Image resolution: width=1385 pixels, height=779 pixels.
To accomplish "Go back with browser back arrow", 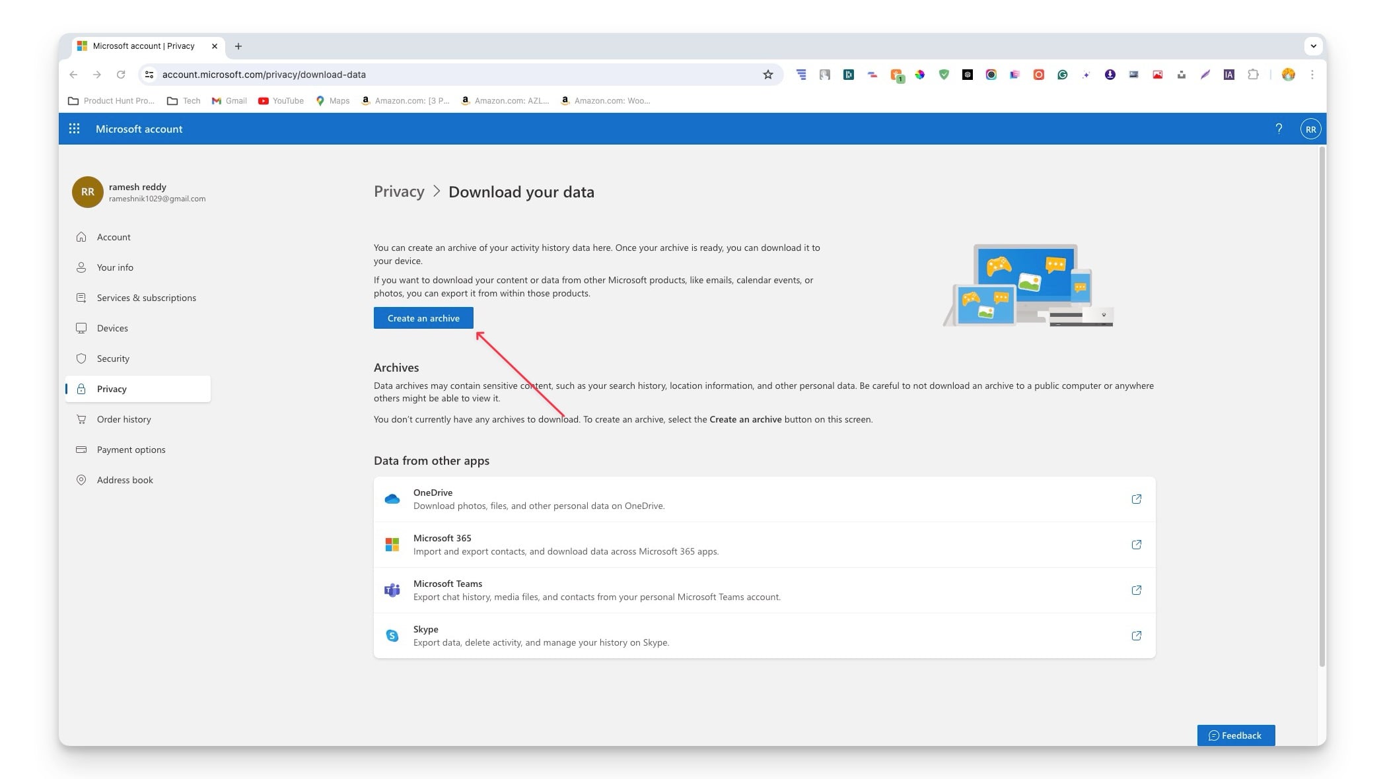I will 73,75.
